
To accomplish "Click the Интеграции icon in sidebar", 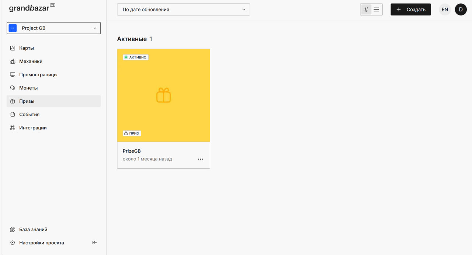I will 13,128.
